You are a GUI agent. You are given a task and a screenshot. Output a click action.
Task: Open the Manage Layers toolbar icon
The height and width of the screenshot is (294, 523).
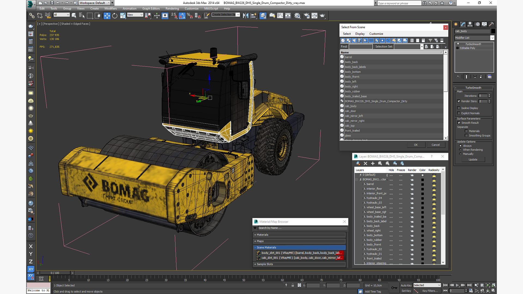pyautogui.click(x=263, y=16)
